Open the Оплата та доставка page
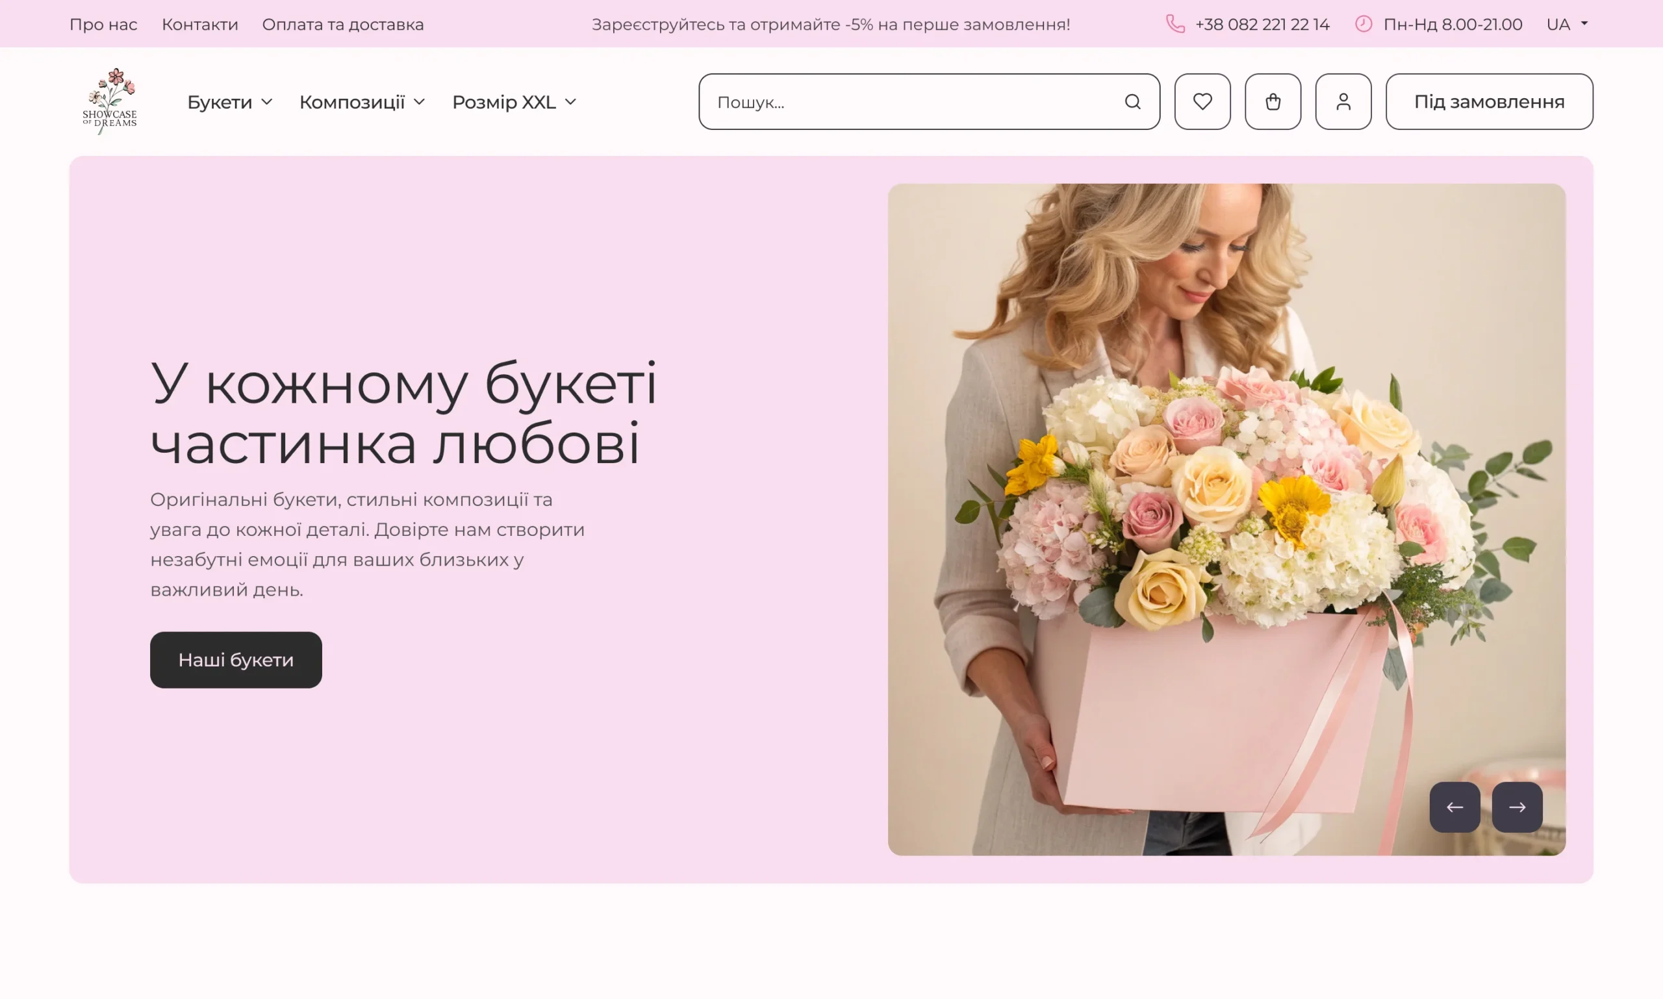Viewport: 1663px width, 999px height. click(x=344, y=24)
